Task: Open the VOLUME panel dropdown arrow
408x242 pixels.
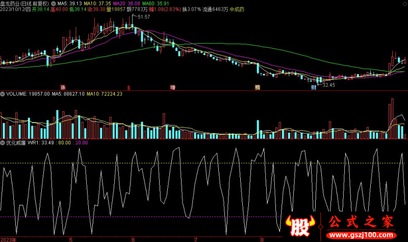Action: pos(3,94)
